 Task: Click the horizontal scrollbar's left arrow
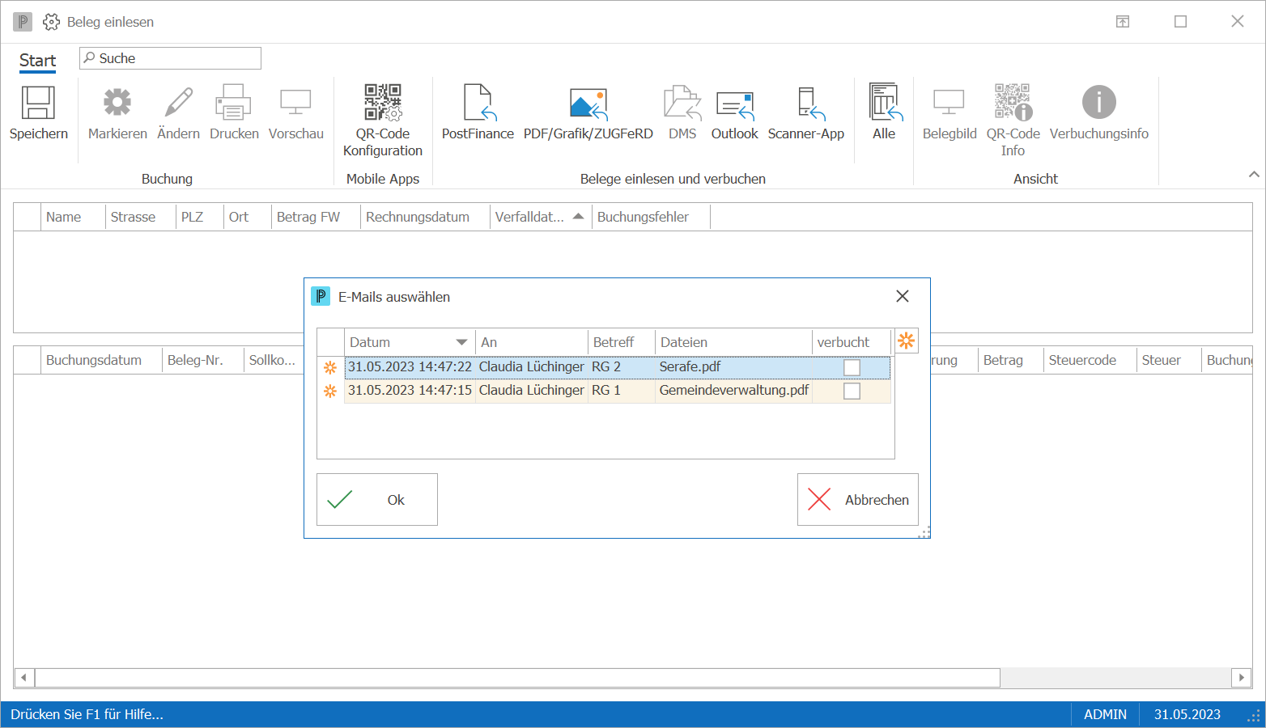click(24, 677)
